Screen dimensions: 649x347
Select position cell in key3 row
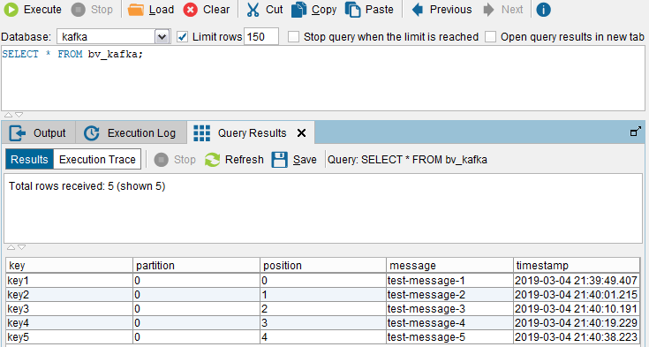323,309
